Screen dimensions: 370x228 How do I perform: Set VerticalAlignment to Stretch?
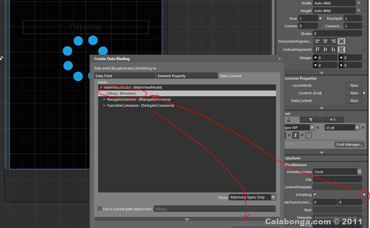point(341,49)
